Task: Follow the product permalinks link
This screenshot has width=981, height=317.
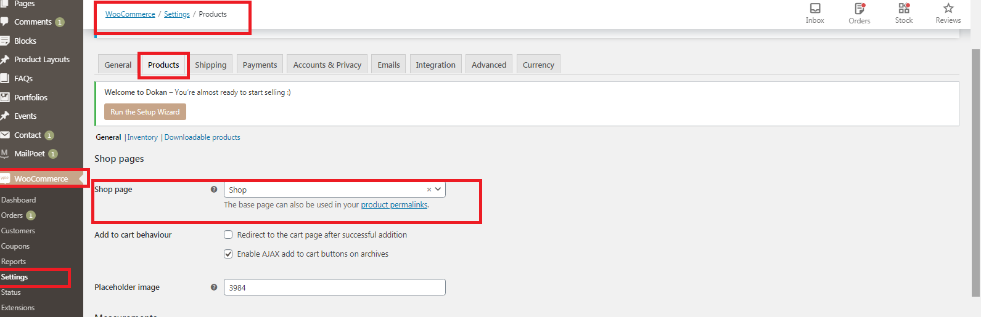Action: [394, 205]
